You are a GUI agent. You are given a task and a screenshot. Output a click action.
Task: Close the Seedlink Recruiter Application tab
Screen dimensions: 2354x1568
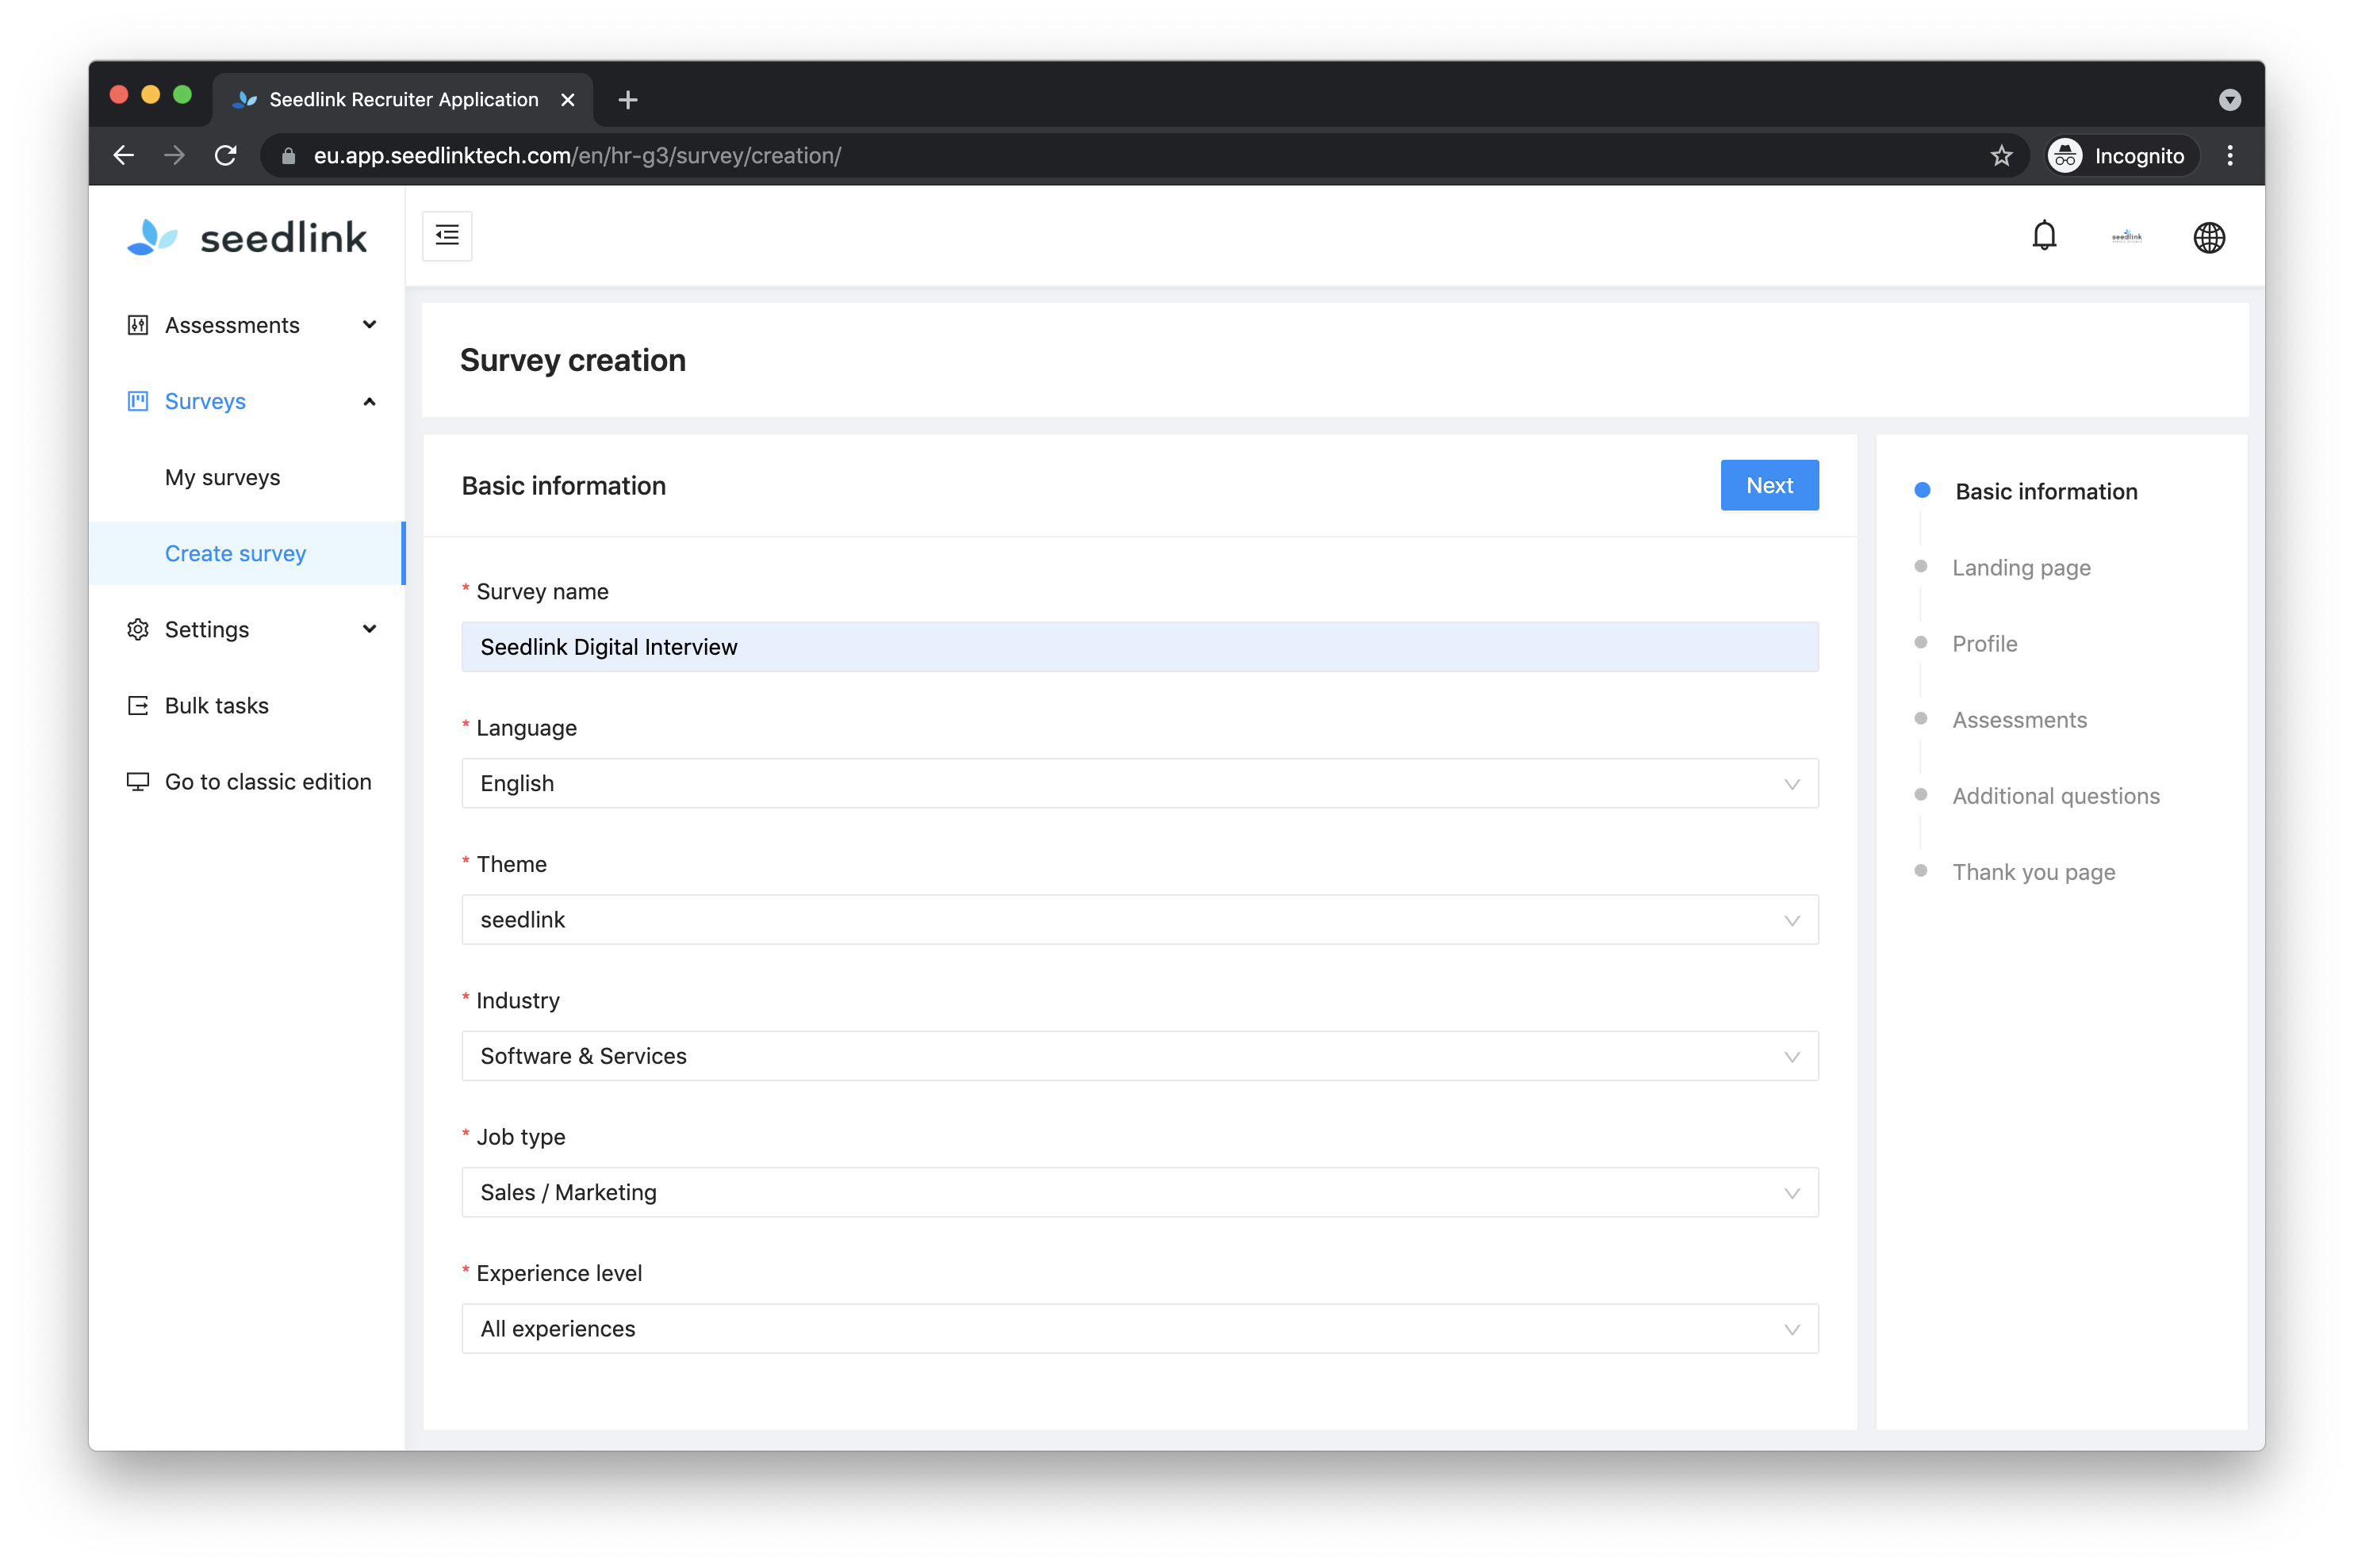[567, 99]
